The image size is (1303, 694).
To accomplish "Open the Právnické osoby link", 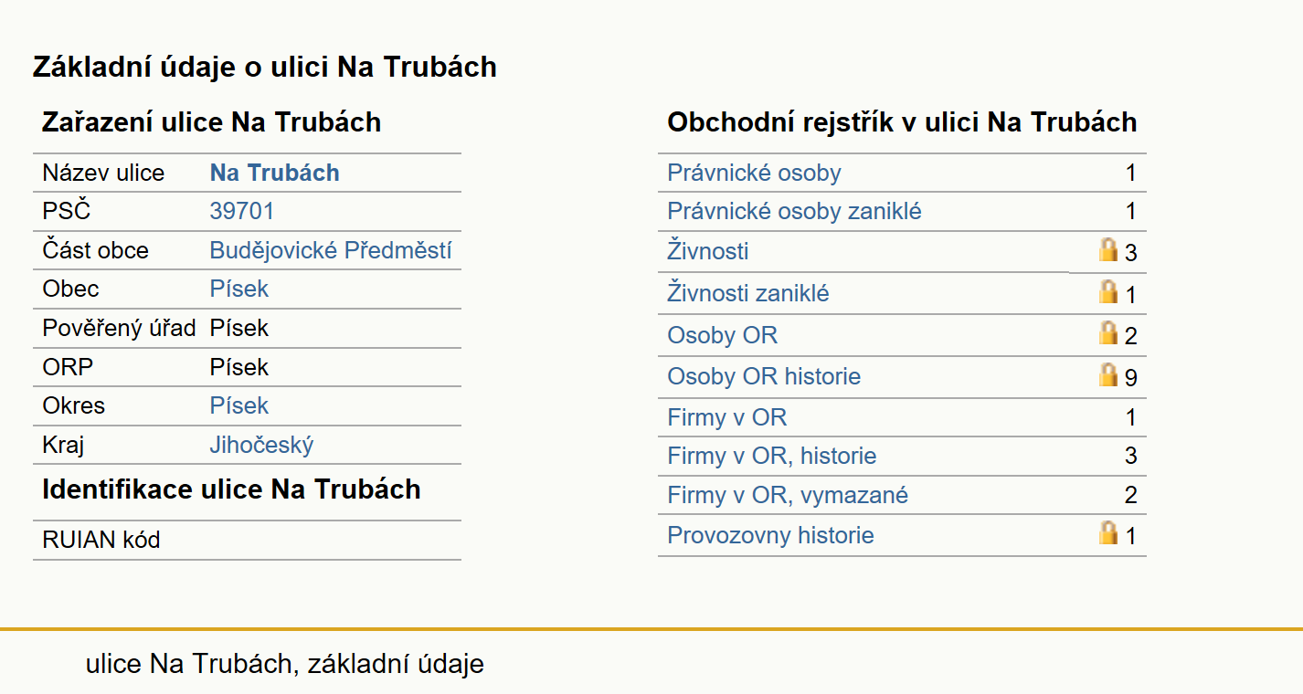I will (x=754, y=173).
